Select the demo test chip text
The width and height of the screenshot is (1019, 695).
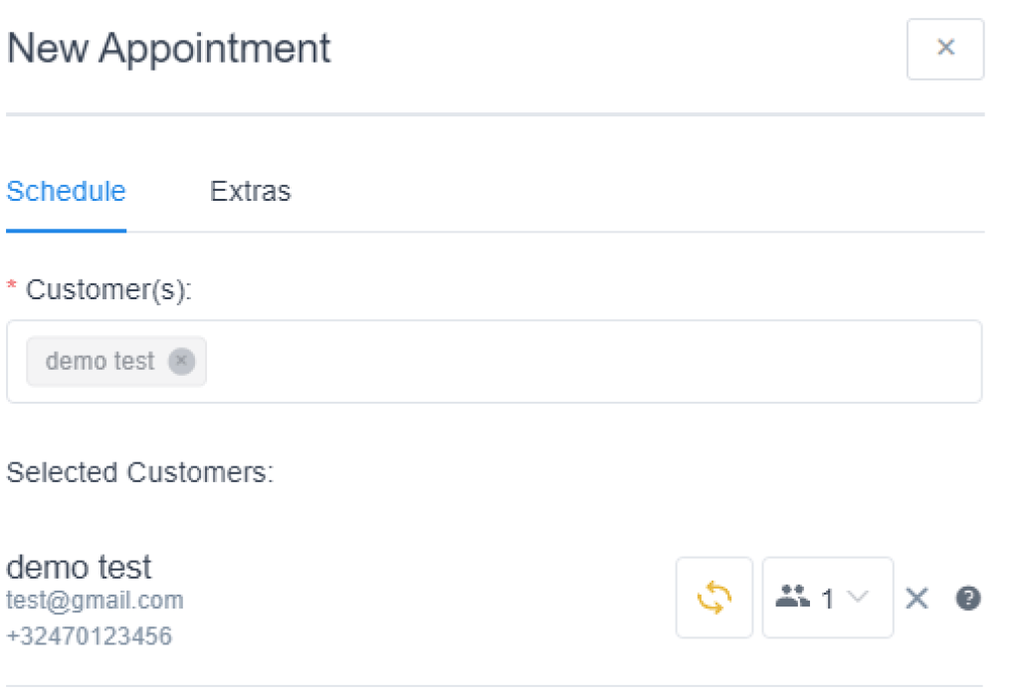(100, 361)
